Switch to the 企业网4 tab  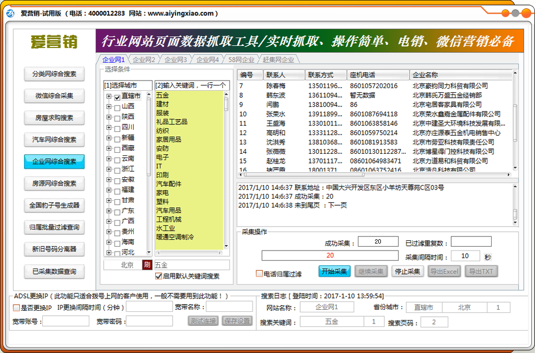(x=208, y=60)
